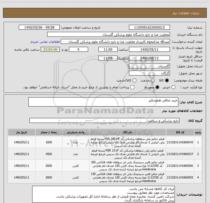The height and width of the screenshot is (203, 210).
Task: Click product code 2131831141960037
Action: 180,154
